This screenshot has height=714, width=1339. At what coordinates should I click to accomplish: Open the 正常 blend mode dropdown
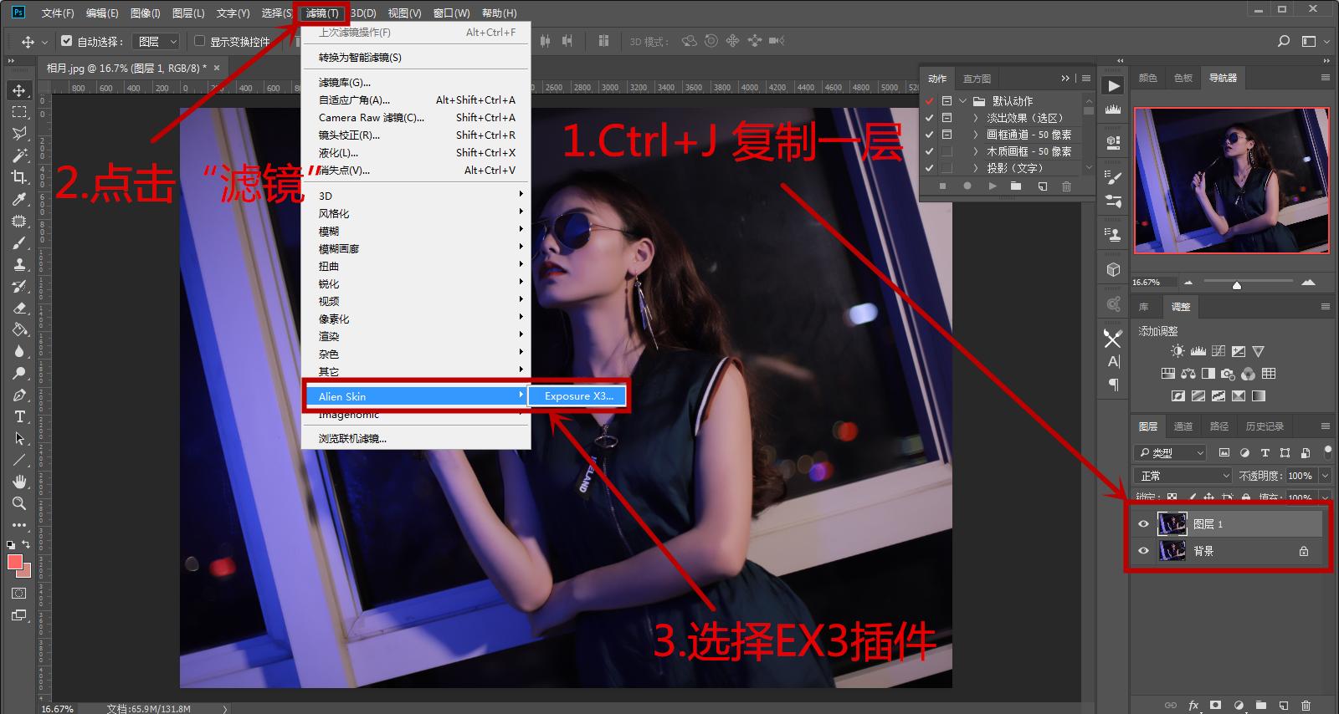click(x=1184, y=476)
